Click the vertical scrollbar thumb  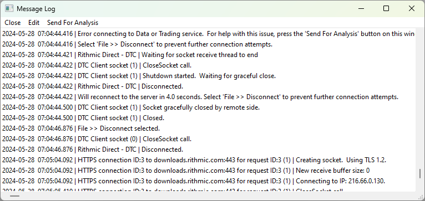[x=420, y=174]
